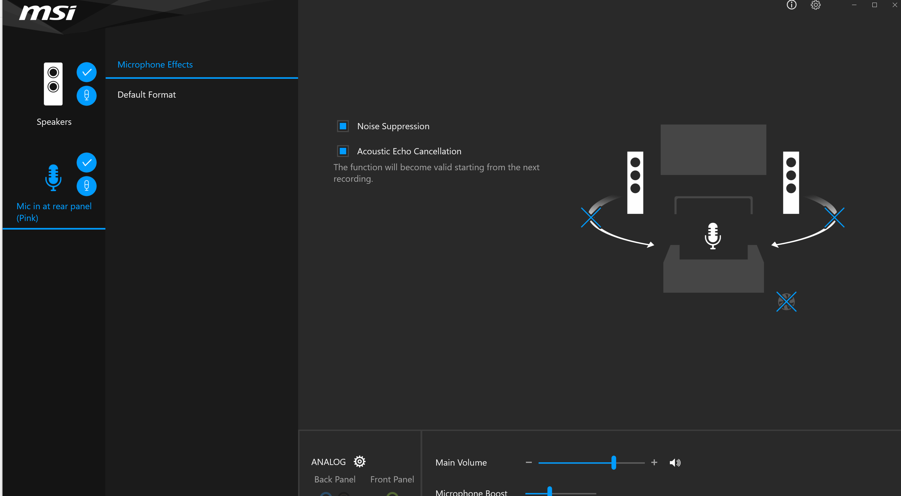Click the Microphone Boost slider handle
The image size is (901, 496).
[550, 492]
